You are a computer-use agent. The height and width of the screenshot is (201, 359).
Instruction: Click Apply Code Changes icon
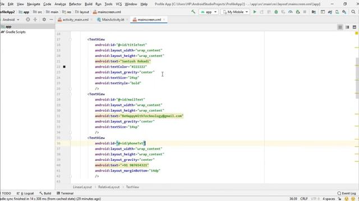(269, 12)
